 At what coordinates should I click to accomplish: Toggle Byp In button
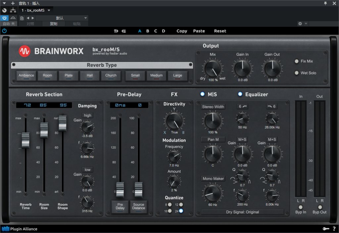coord(301,207)
